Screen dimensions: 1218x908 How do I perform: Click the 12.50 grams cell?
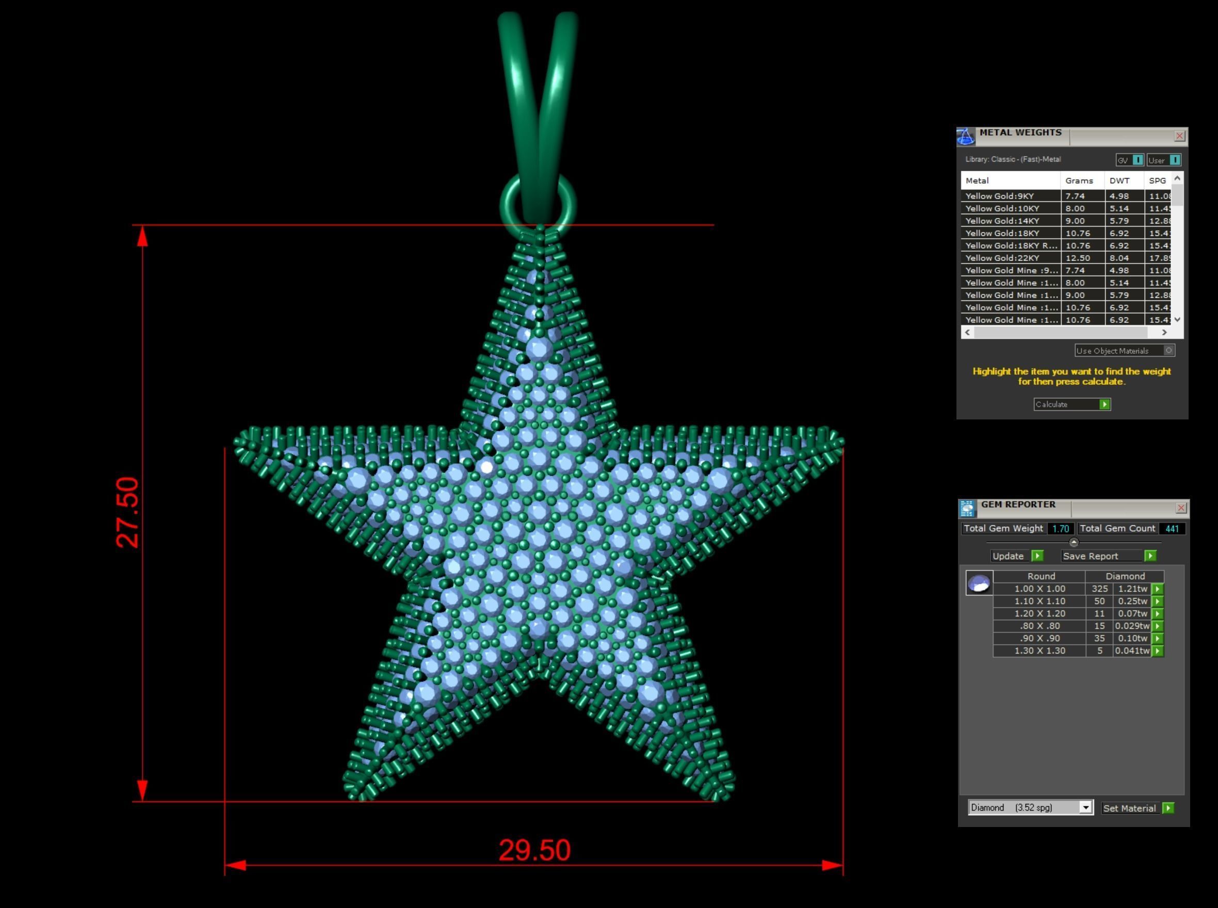(x=1083, y=258)
